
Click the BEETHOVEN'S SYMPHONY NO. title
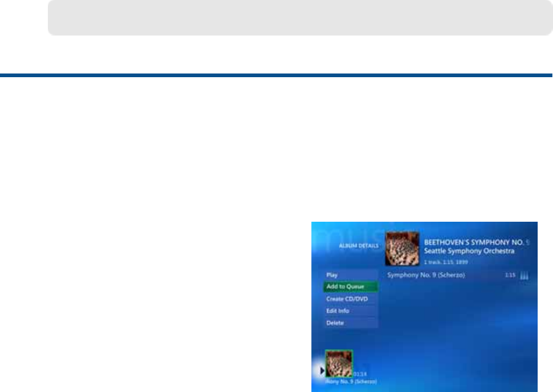coord(476,242)
